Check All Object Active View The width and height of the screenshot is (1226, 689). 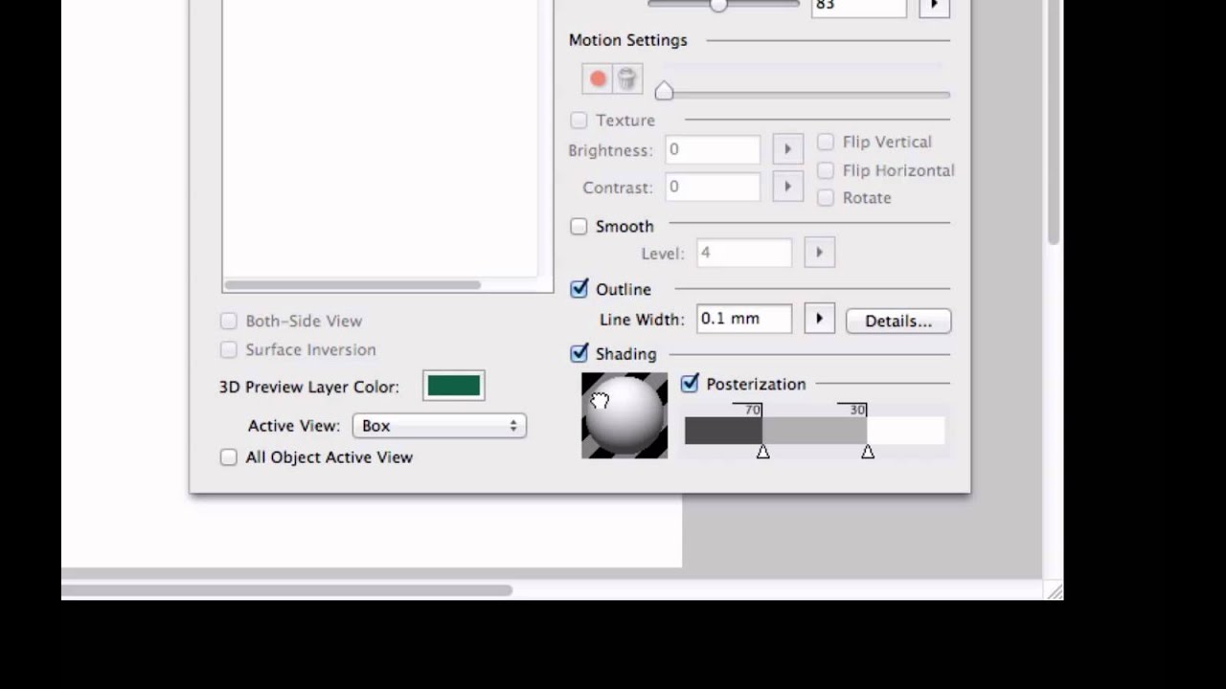228,456
